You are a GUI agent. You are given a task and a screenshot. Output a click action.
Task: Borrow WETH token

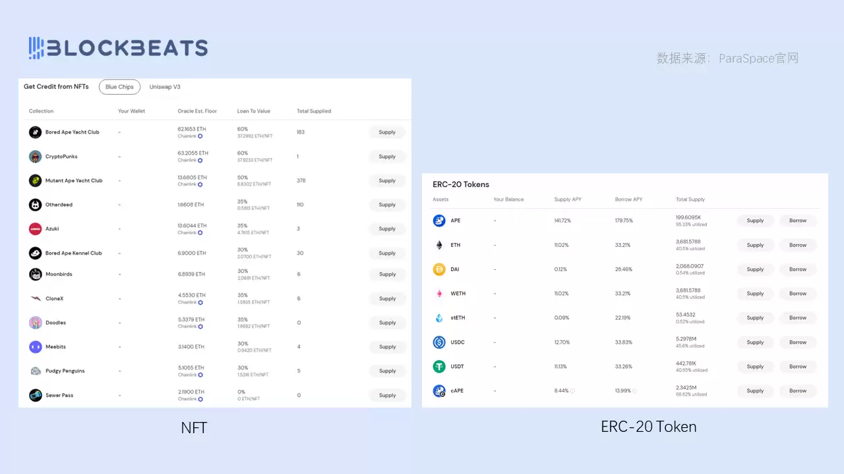click(x=798, y=294)
